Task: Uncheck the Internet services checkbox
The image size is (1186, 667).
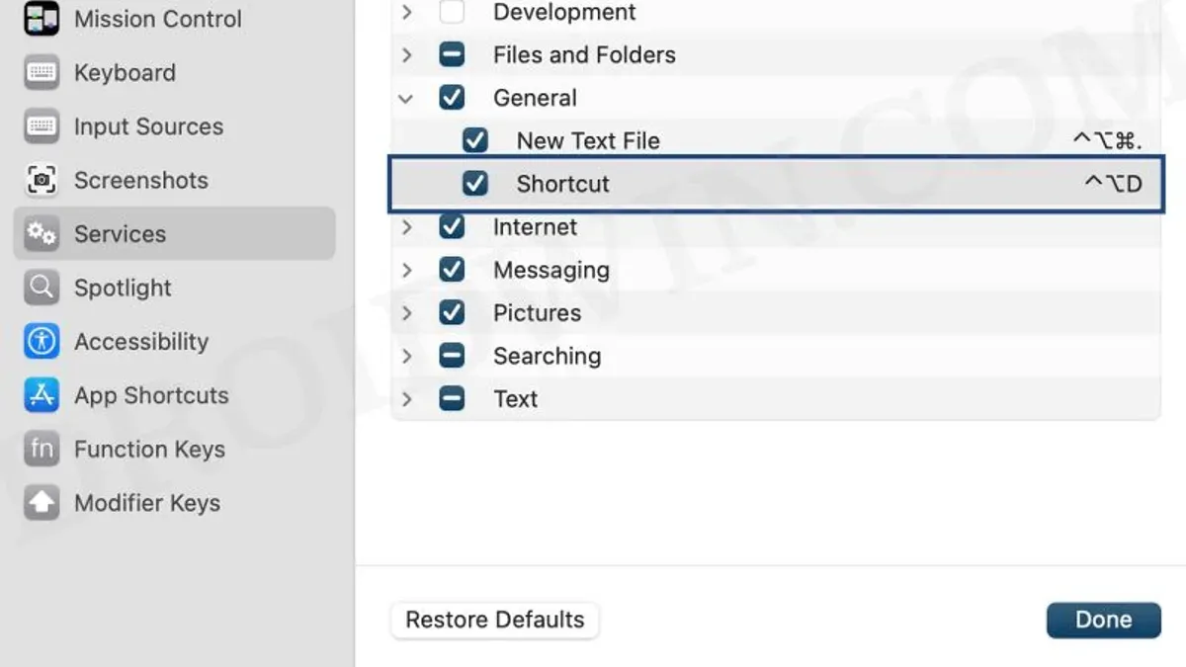Action: [452, 227]
